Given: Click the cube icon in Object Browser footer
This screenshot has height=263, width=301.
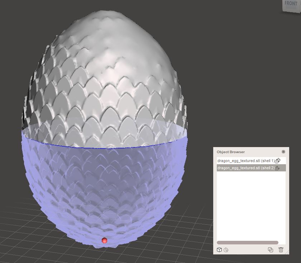Looking at the screenshot, I should coord(219,250).
